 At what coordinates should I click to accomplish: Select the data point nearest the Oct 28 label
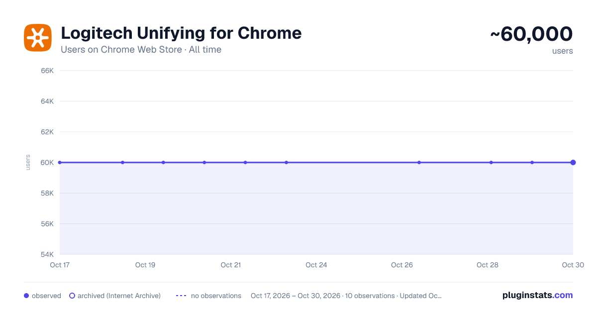[x=491, y=162]
